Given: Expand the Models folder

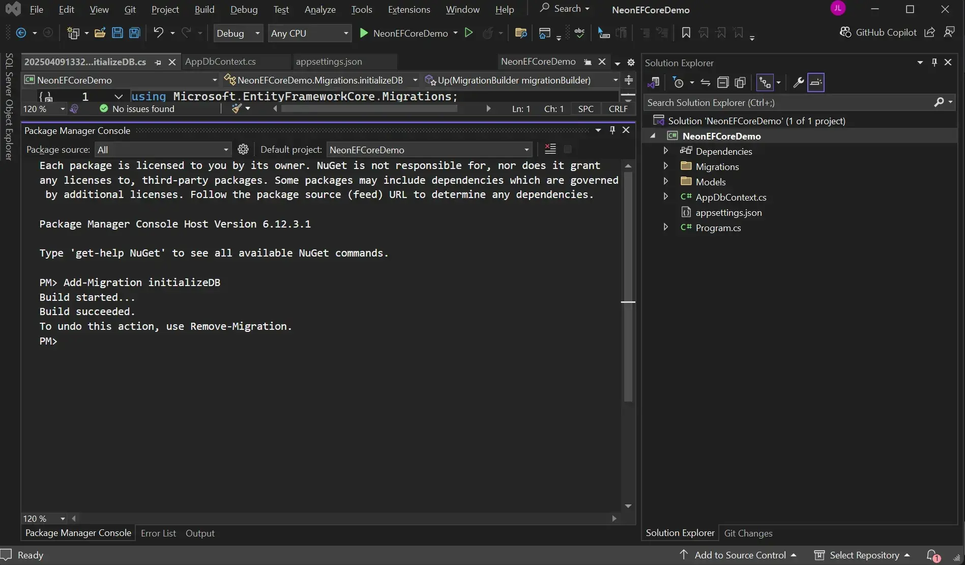Looking at the screenshot, I should [665, 181].
